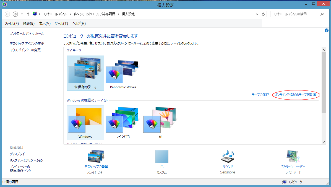Open サウンド settings music notes icon
Screen dimensions: 331x187
tap(228, 156)
